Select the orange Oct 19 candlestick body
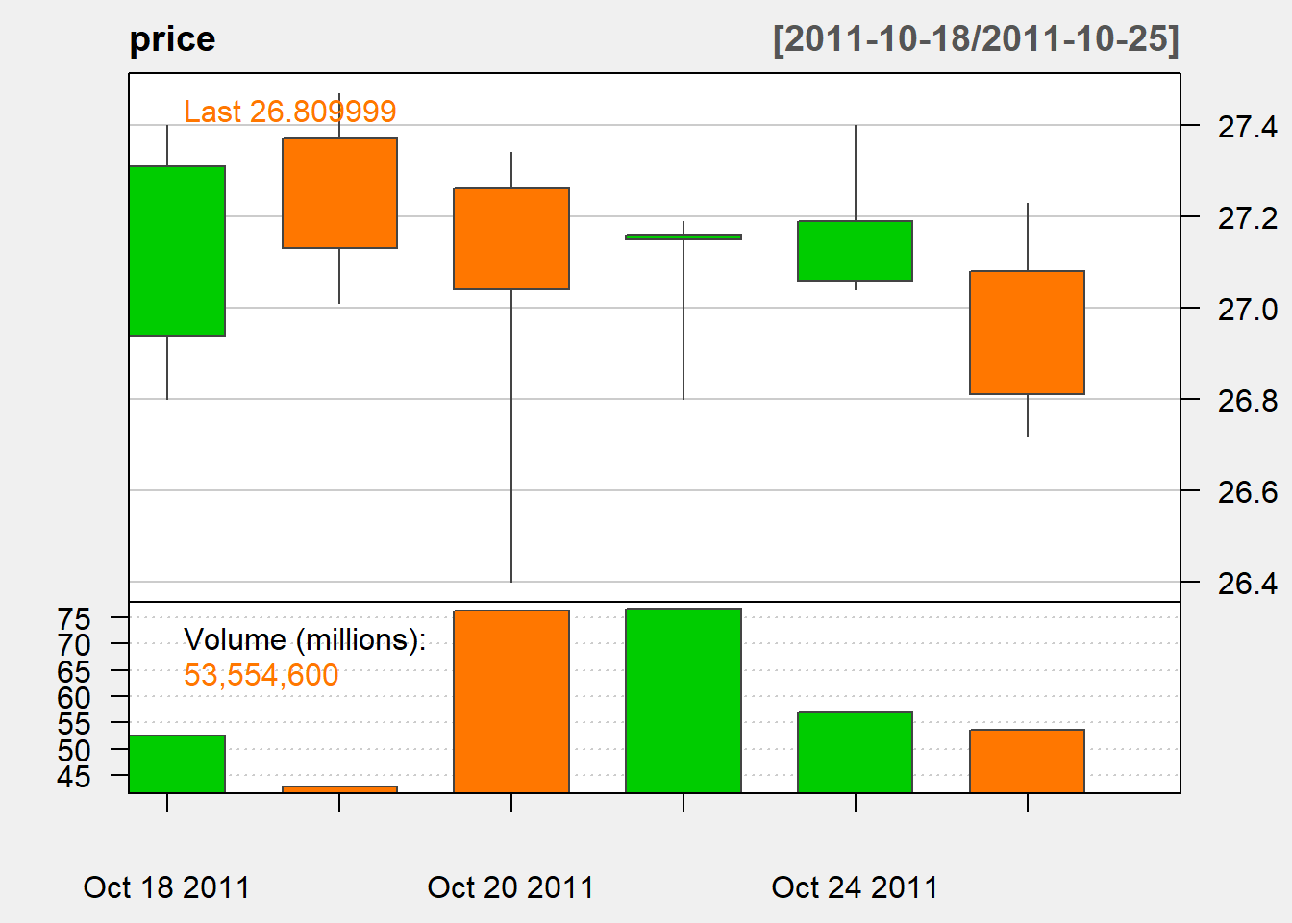 (x=339, y=193)
